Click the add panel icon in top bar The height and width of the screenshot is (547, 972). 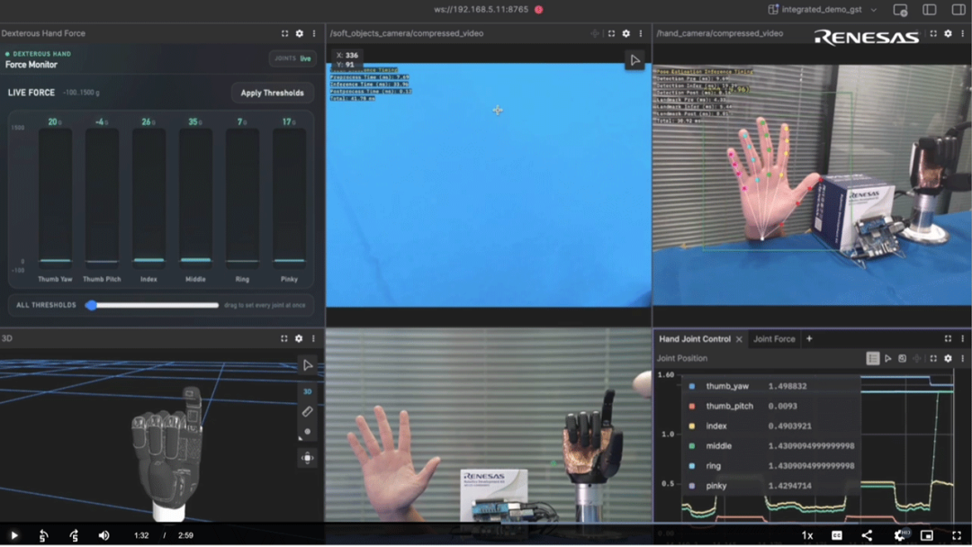pyautogui.click(x=900, y=10)
